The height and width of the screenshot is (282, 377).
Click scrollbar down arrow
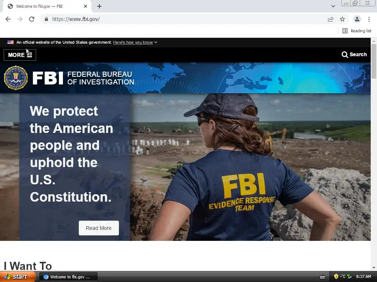point(374,268)
